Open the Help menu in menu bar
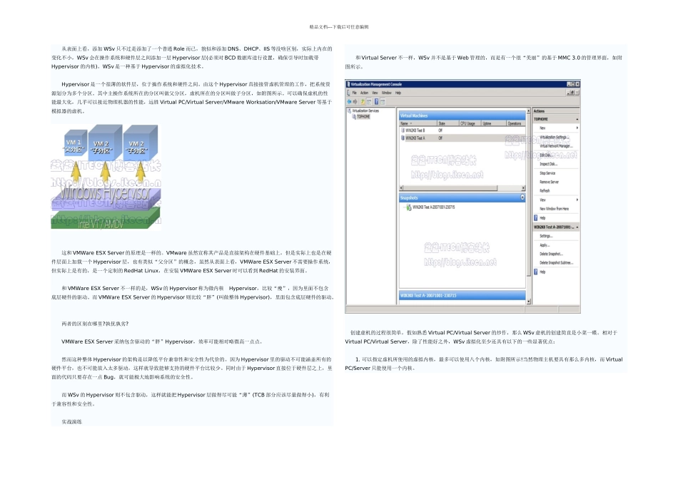Viewport: 678px width, 479px height. pos(398,93)
